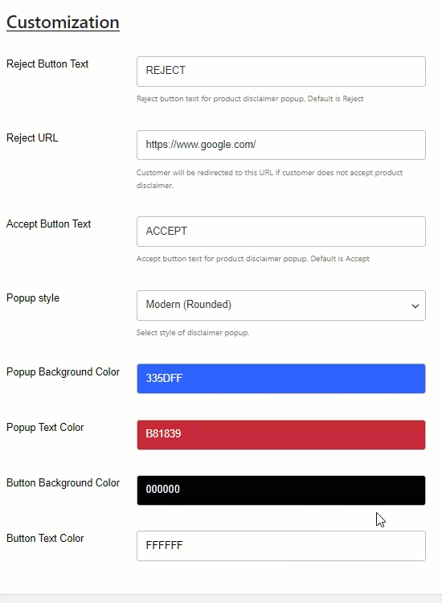
Task: Click the Popup style label
Action: coord(33,298)
